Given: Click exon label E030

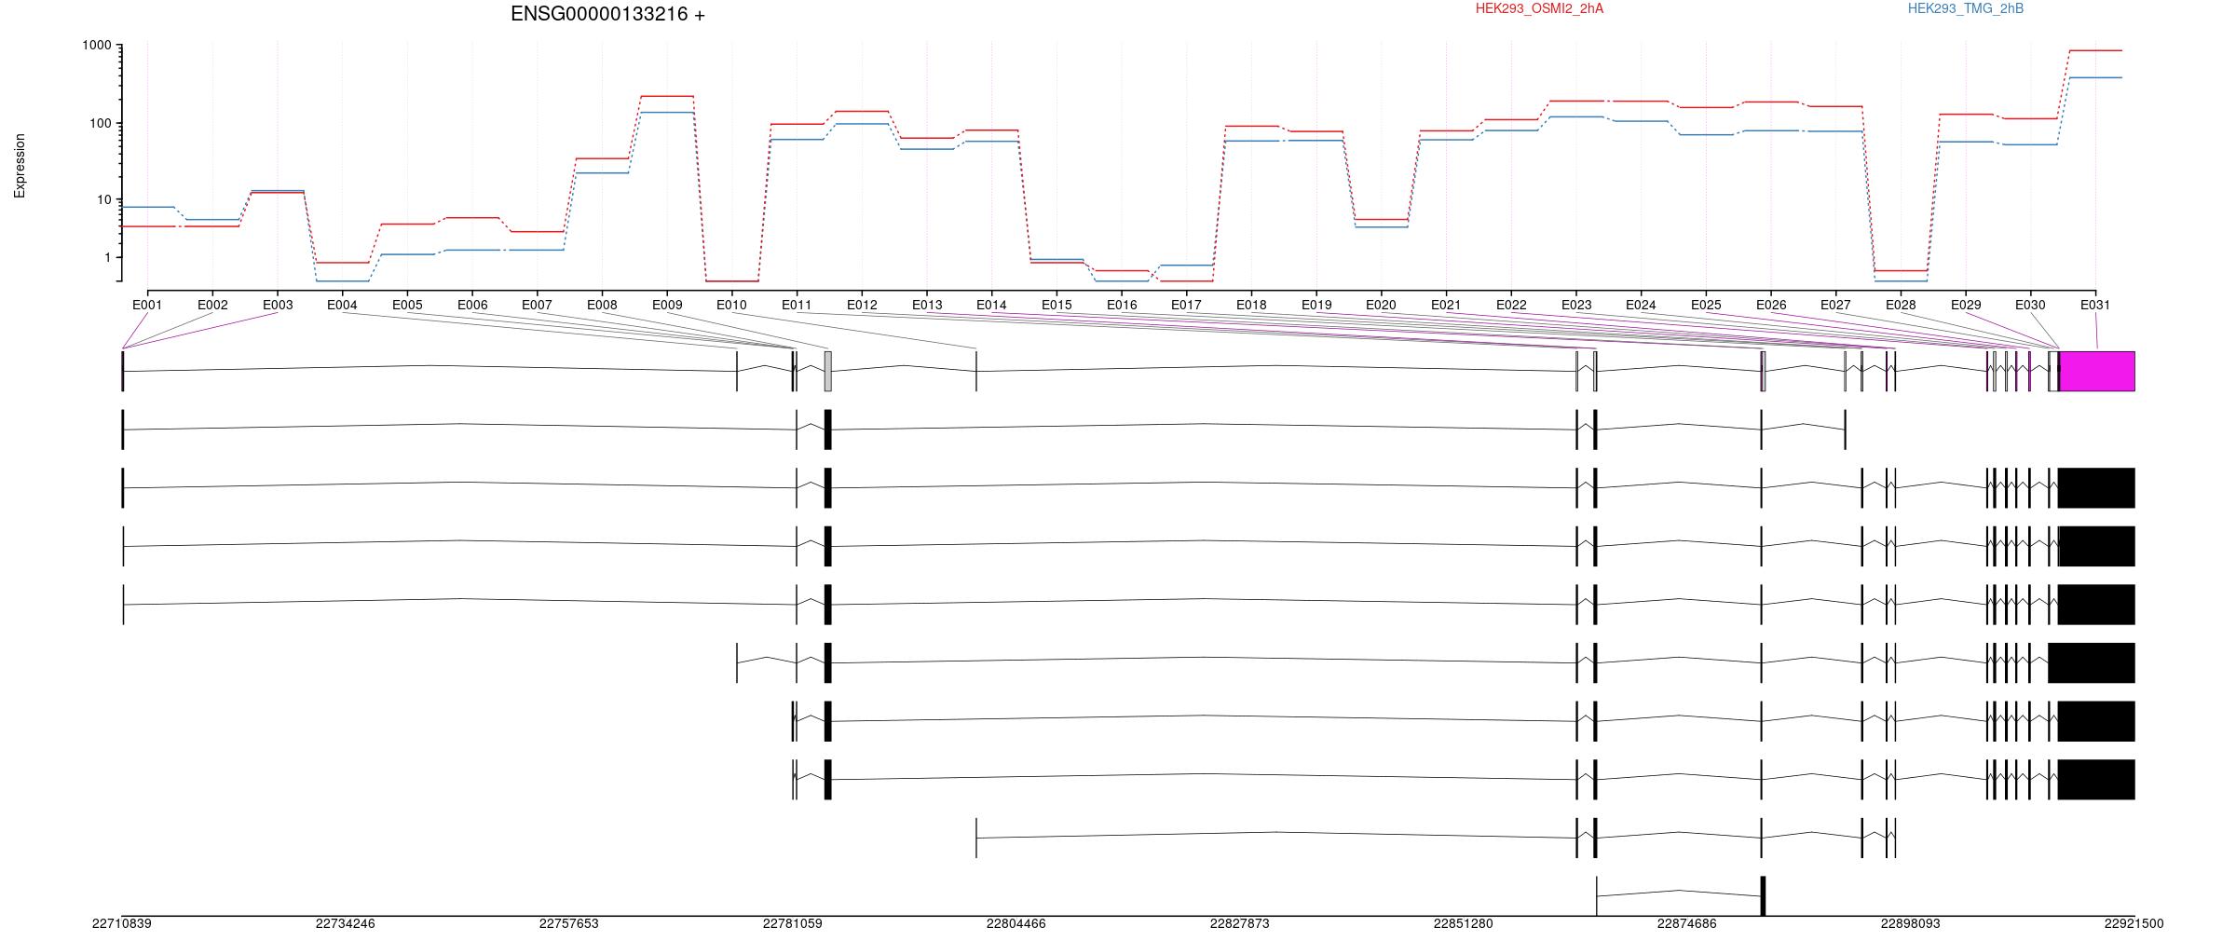Looking at the screenshot, I should 2030,305.
